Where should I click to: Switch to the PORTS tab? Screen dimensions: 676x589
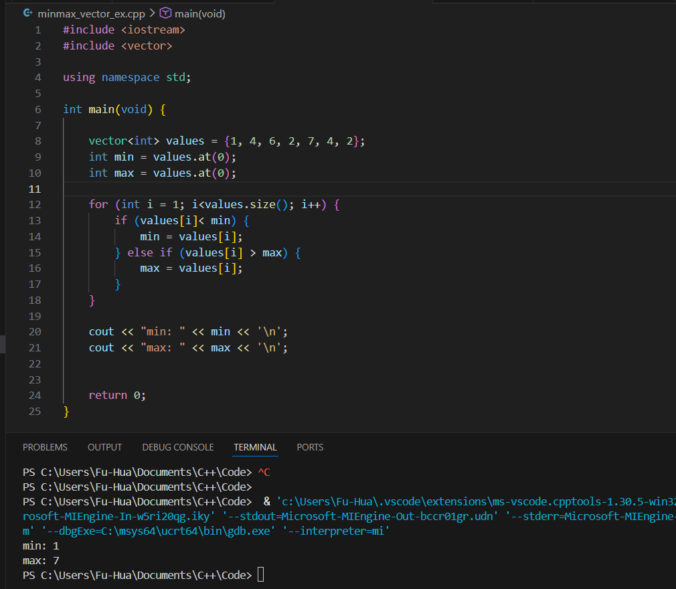310,447
